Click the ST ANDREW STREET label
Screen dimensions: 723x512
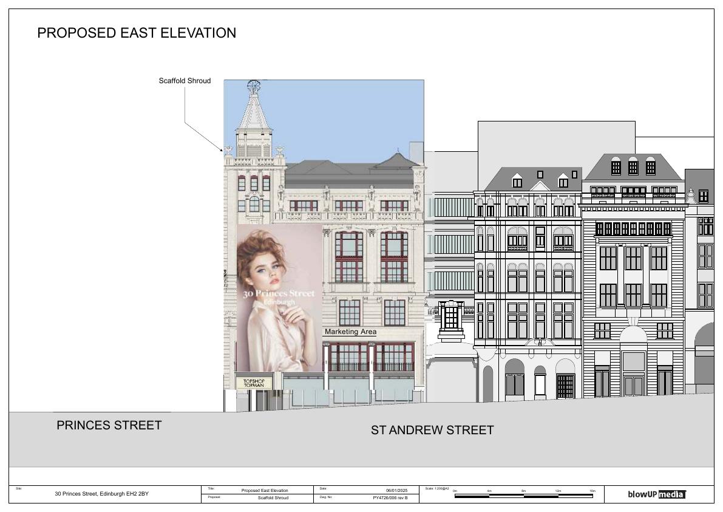tap(432, 431)
